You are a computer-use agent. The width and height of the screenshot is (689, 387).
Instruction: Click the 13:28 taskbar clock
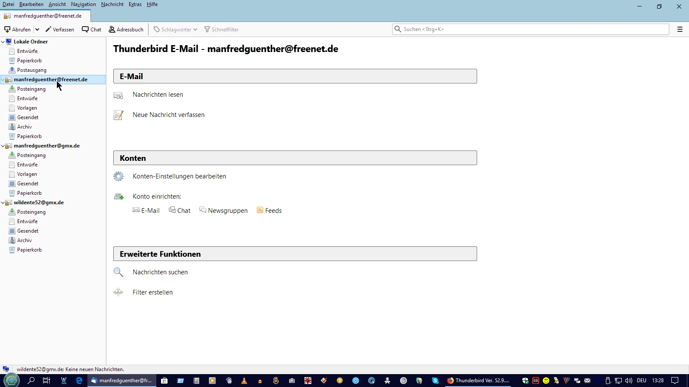[658, 381]
